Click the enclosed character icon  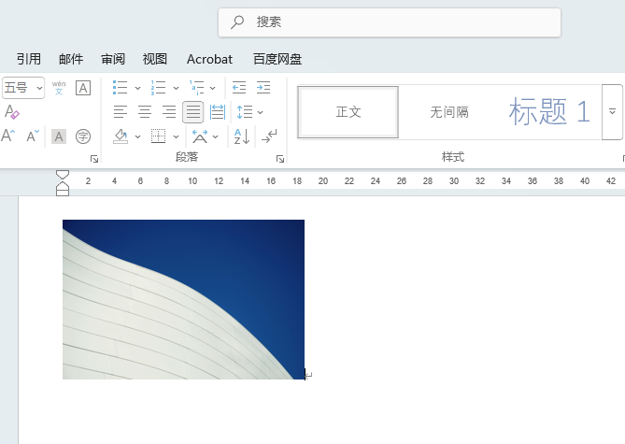click(x=83, y=136)
